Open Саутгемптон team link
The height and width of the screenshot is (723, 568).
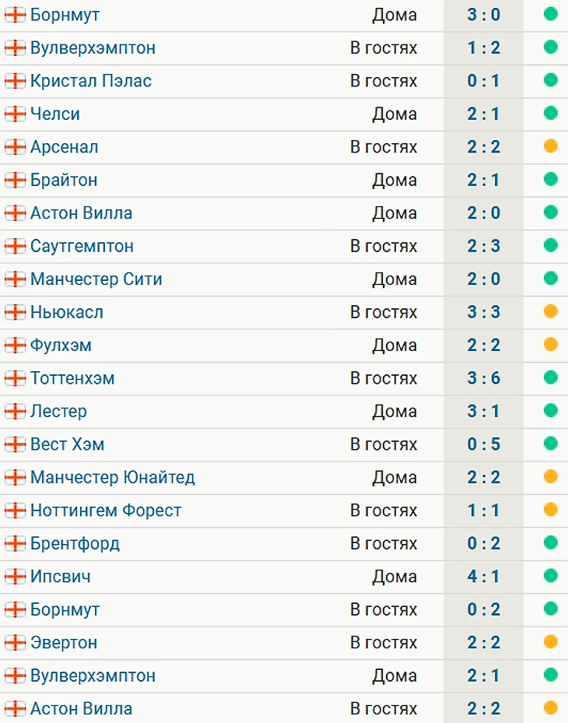click(x=82, y=246)
